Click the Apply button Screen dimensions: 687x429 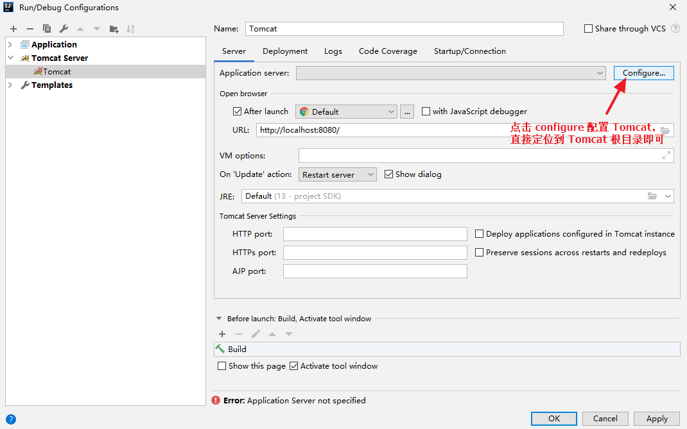pyautogui.click(x=657, y=419)
